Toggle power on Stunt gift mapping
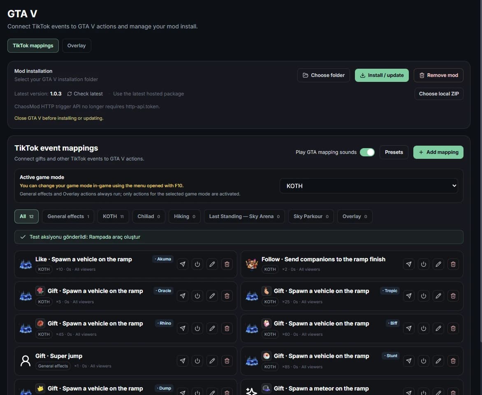482x395 pixels. pyautogui.click(x=424, y=361)
